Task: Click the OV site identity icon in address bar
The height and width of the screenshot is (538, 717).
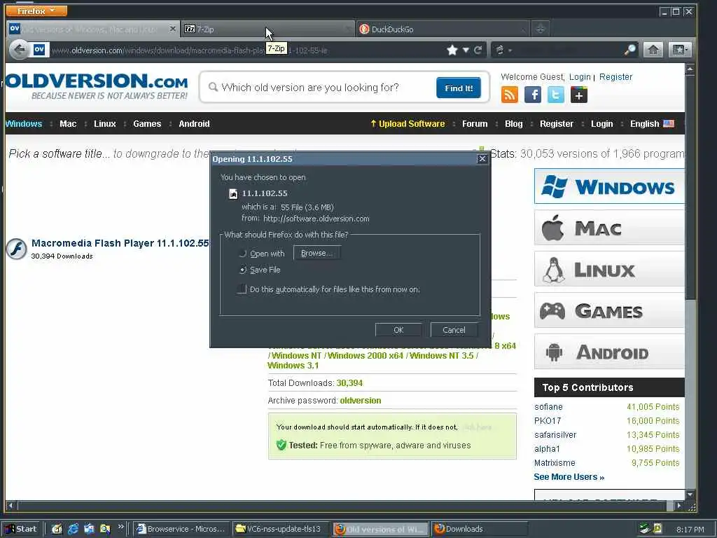Action: pos(39,50)
